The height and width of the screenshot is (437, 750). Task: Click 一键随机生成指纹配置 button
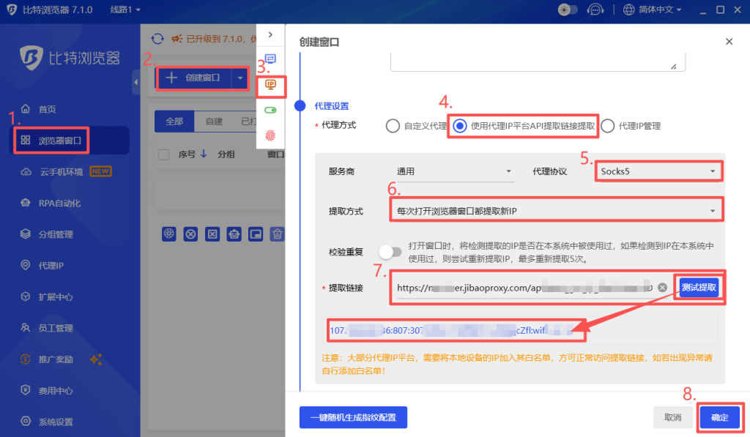[353, 417]
